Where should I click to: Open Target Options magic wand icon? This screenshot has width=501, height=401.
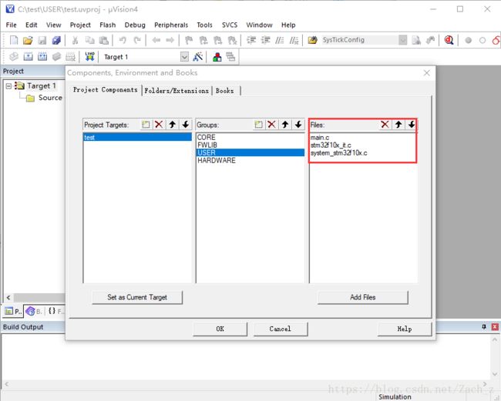(198, 57)
